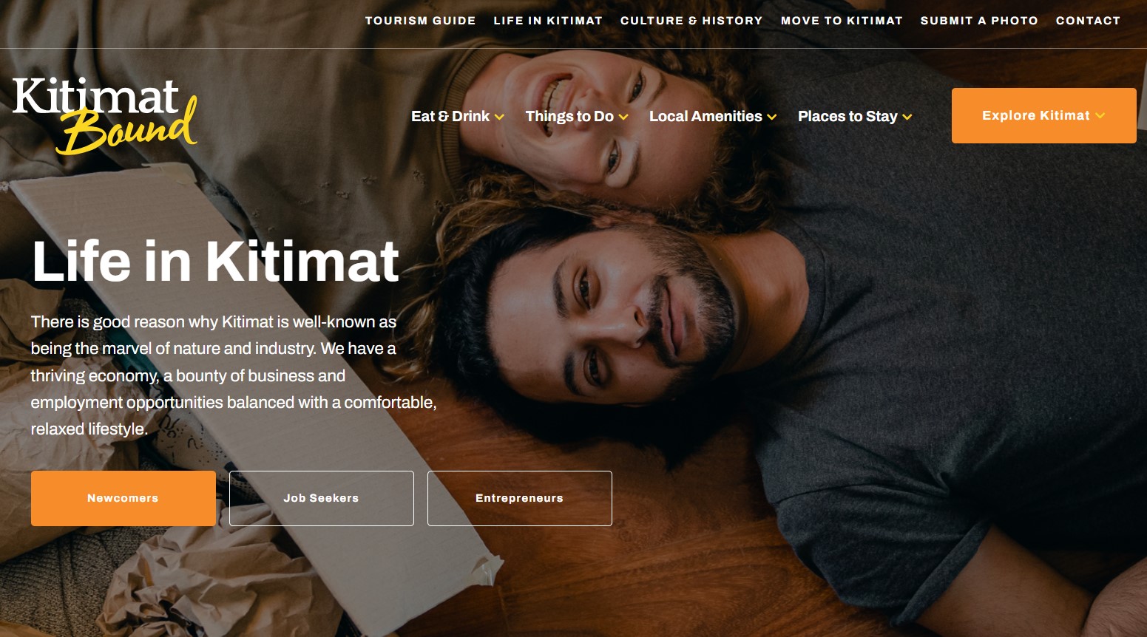Go to Life in Kitimat top link
The image size is (1147, 637).
[x=548, y=21]
